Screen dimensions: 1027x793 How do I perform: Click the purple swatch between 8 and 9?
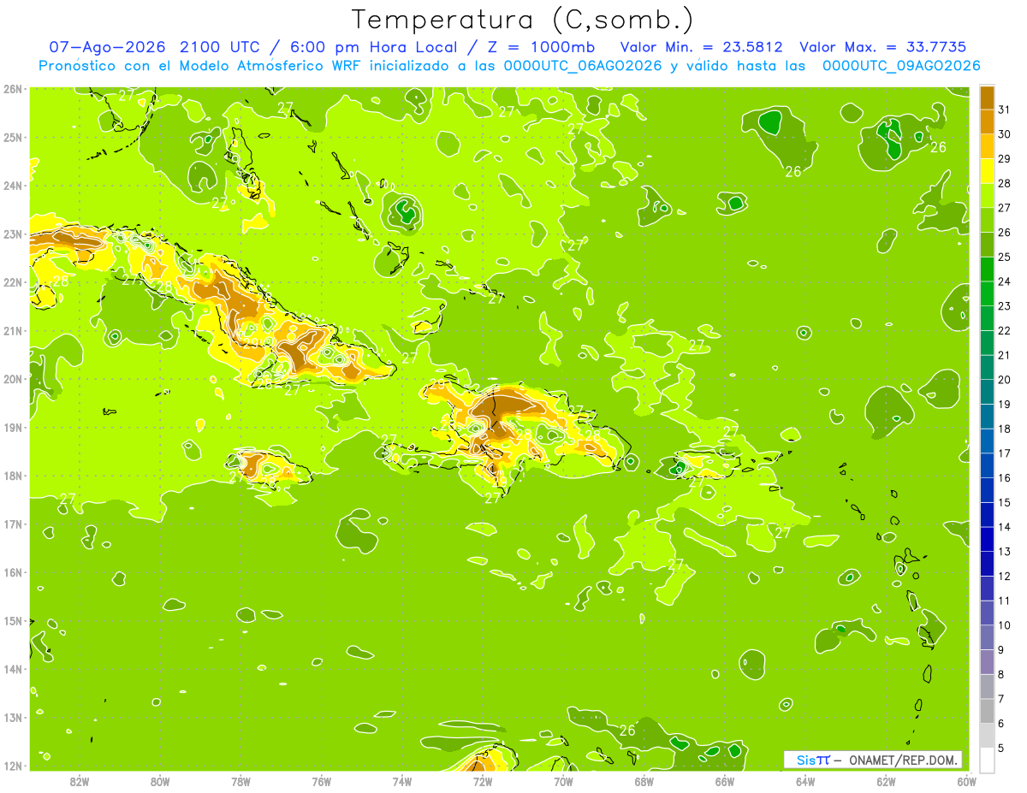(x=987, y=662)
